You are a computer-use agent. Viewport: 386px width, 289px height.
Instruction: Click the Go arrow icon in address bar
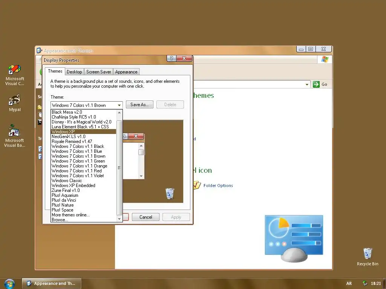[x=316, y=84]
